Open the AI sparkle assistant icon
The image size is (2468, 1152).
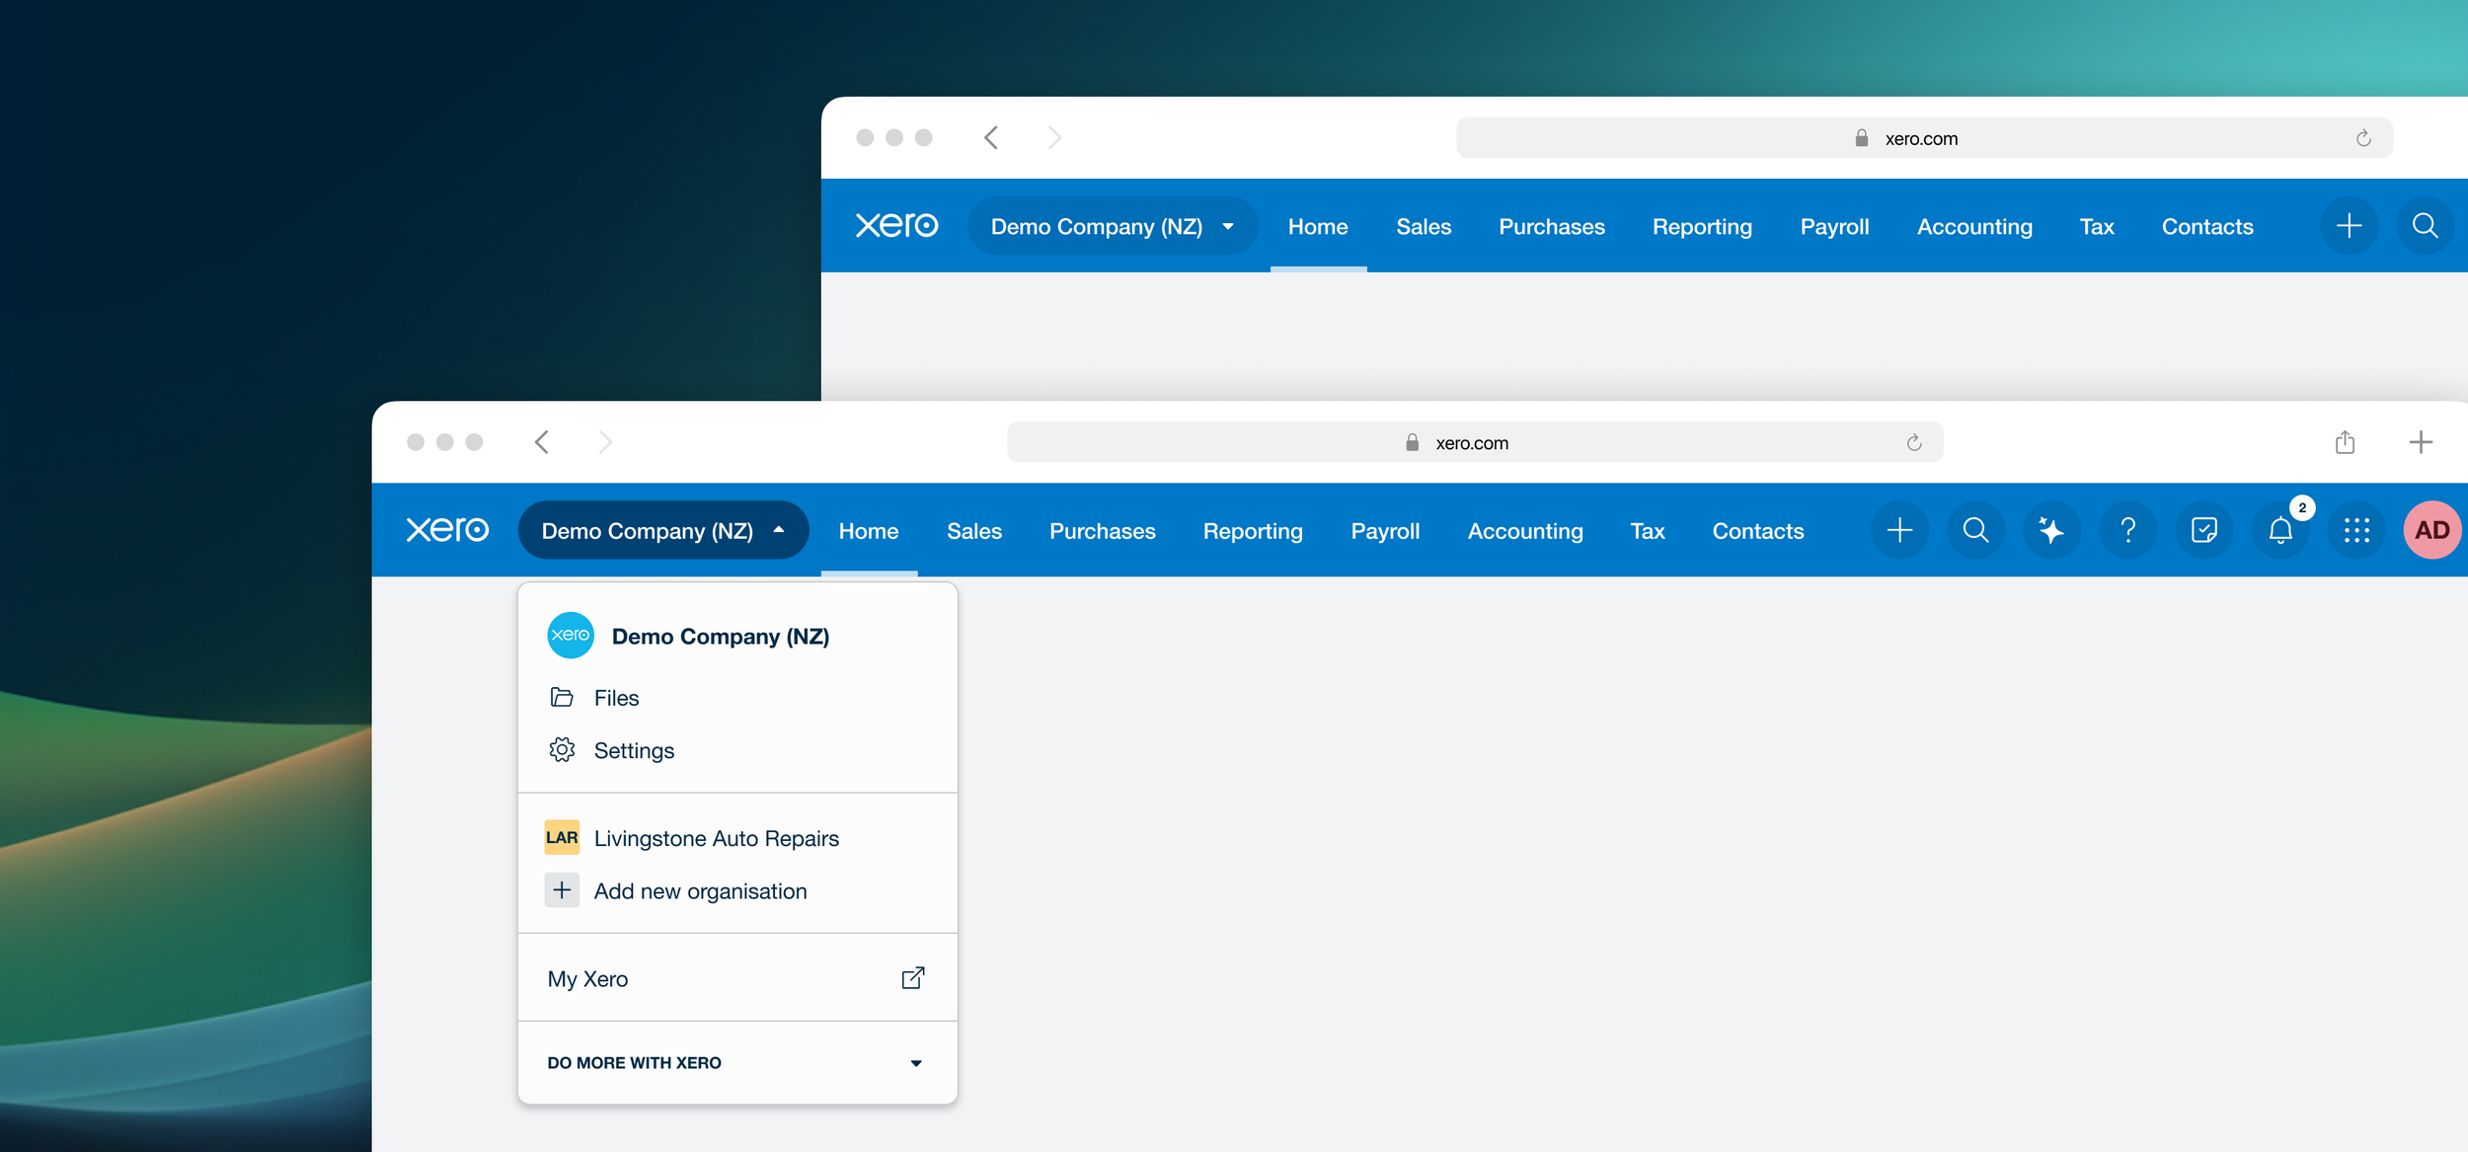(2051, 530)
